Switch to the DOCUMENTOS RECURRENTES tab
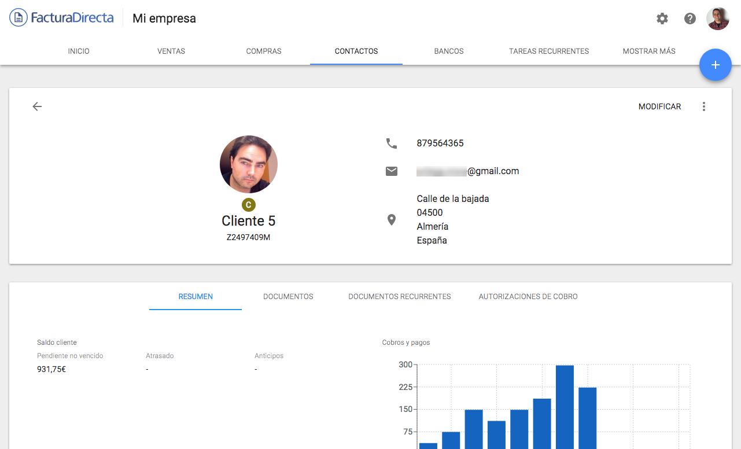Image resolution: width=741 pixels, height=449 pixels. click(x=400, y=296)
